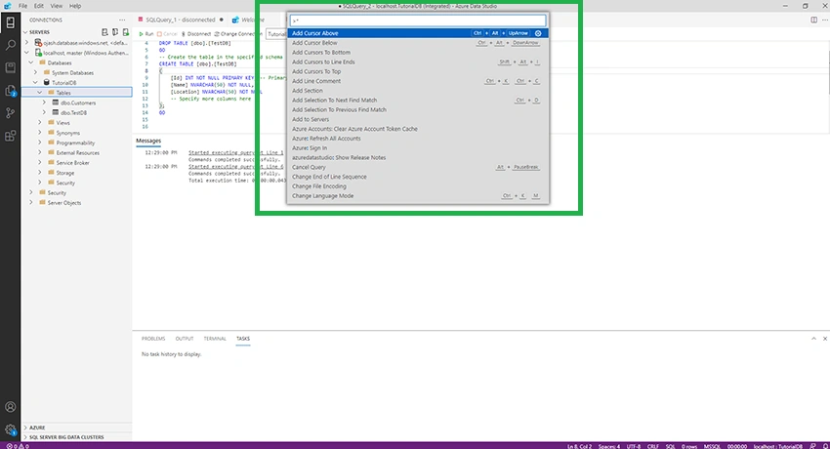Collapse the Databases folder
This screenshot has width=830, height=449.
(x=31, y=62)
